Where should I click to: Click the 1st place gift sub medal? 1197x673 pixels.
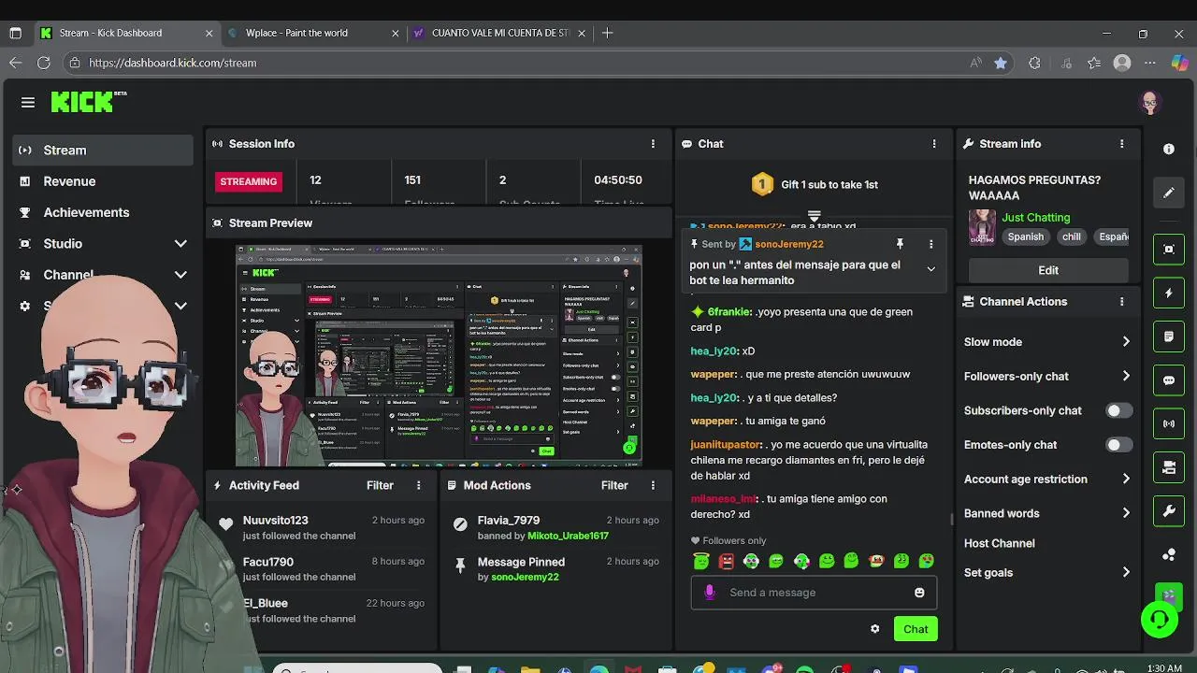(x=762, y=184)
